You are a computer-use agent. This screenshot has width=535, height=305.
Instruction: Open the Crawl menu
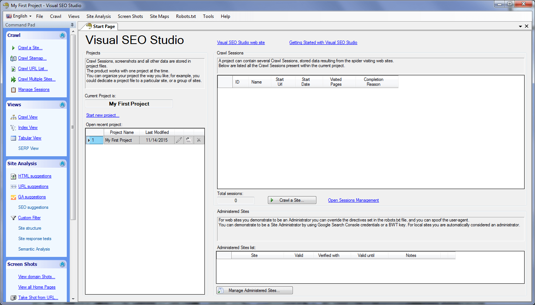coord(56,16)
